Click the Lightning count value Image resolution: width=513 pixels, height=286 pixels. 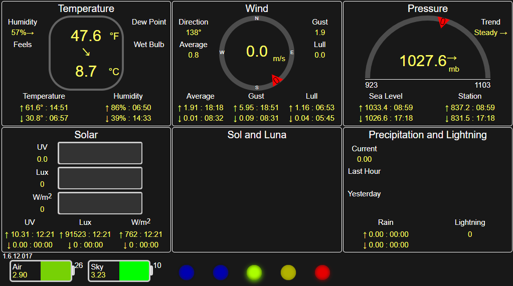coord(470,234)
